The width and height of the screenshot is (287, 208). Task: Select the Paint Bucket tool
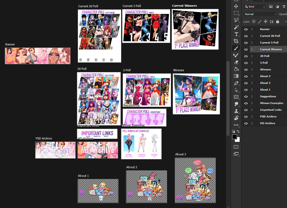[x=236, y=69]
